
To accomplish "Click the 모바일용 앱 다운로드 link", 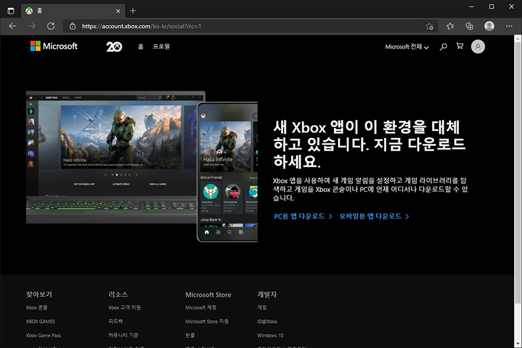I will click(374, 216).
